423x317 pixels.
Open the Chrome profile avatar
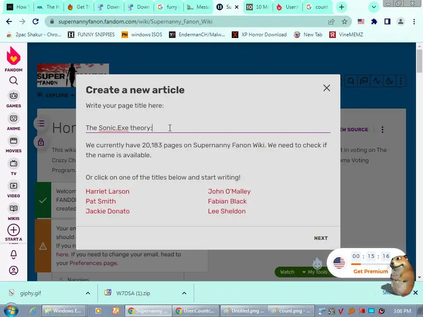click(x=401, y=21)
